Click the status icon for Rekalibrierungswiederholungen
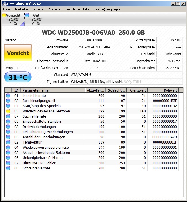 click(x=8, y=132)
